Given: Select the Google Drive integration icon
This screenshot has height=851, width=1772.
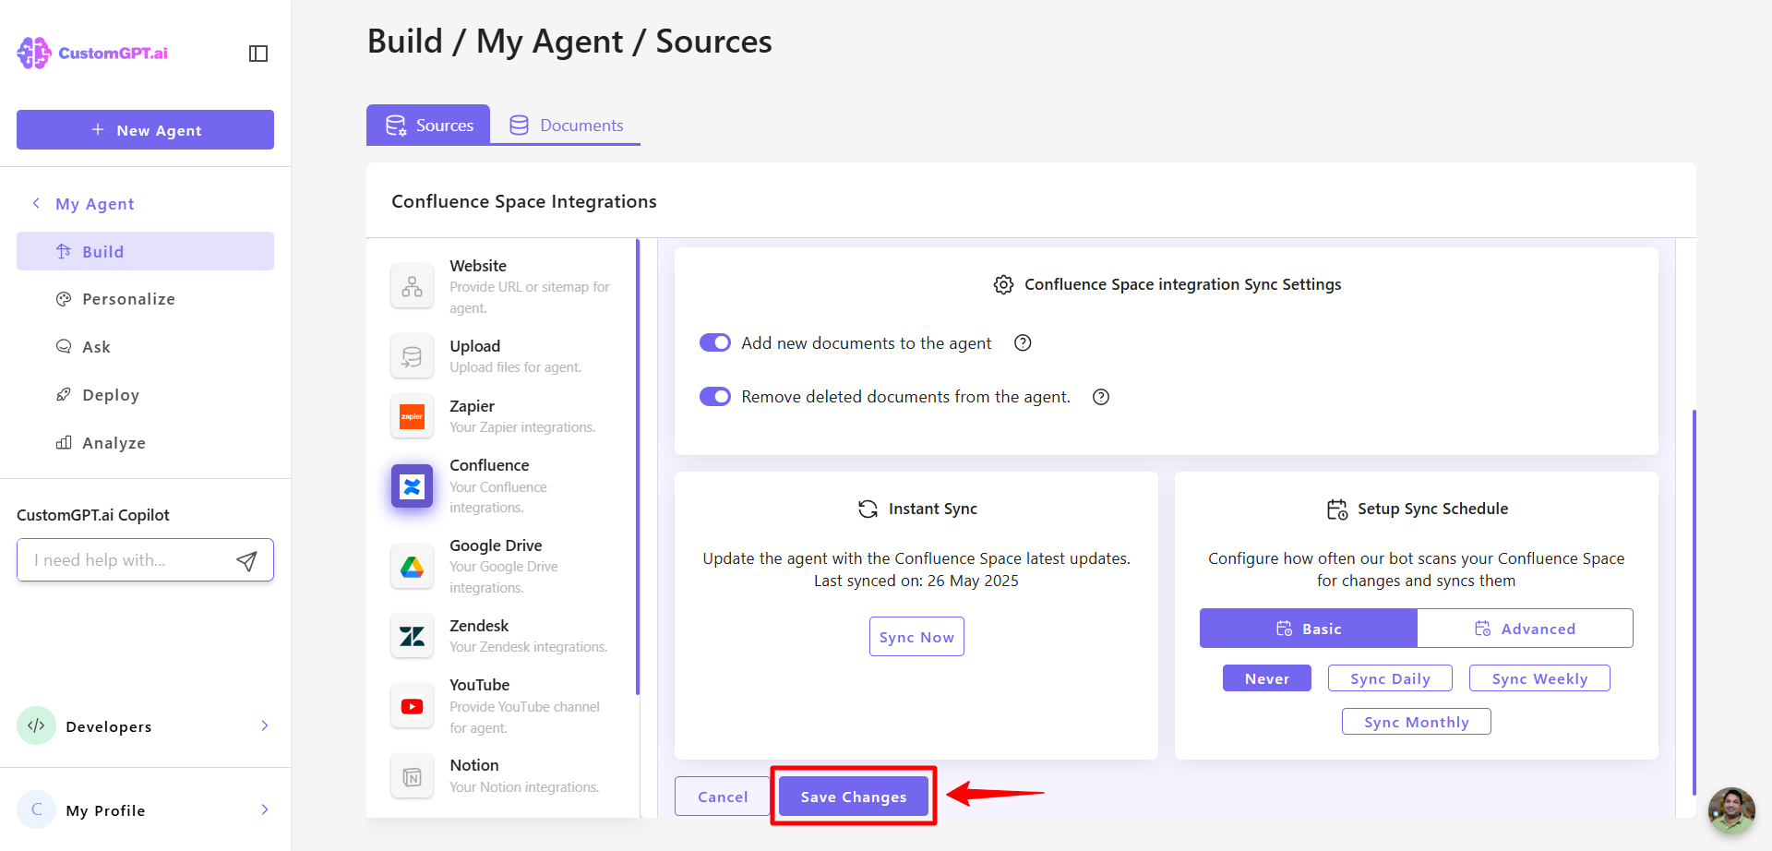Looking at the screenshot, I should click(412, 567).
